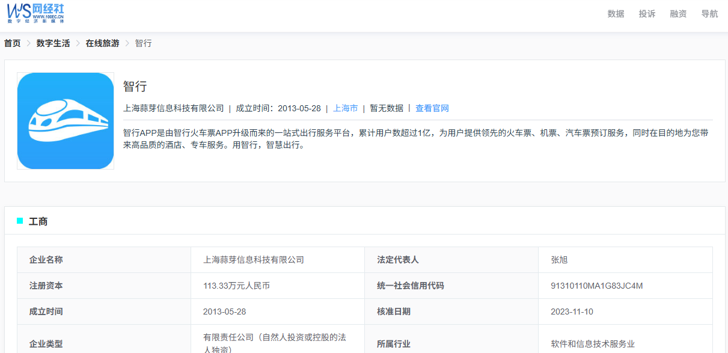This screenshot has width=728, height=353.
Task: Select the 2023-11-10 date value
Action: pos(572,312)
